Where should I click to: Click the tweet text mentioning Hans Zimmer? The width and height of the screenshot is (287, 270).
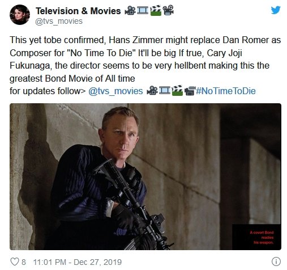[145, 59]
